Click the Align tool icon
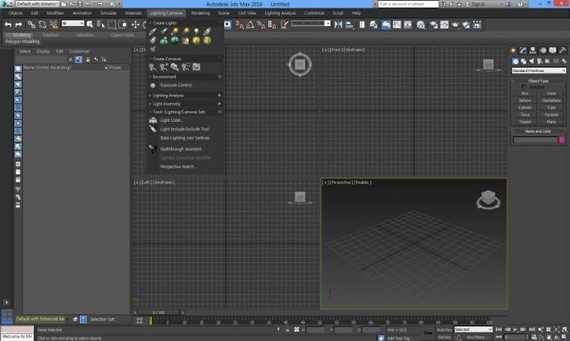This screenshot has width=570, height=341. (x=349, y=25)
